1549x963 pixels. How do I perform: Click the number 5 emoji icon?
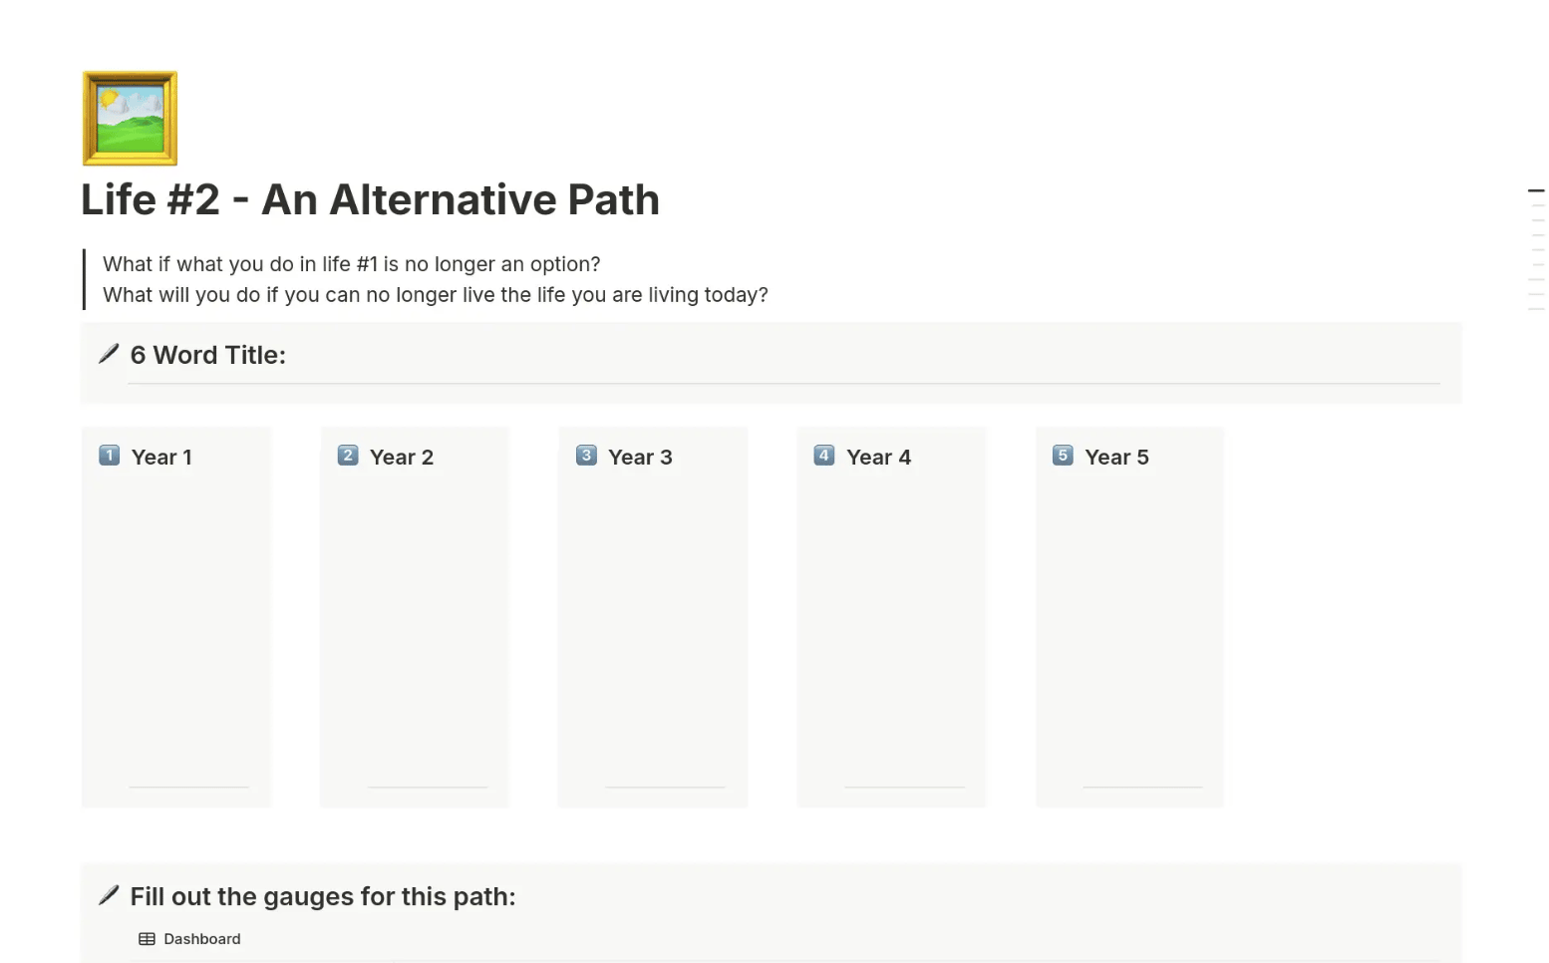(x=1063, y=456)
